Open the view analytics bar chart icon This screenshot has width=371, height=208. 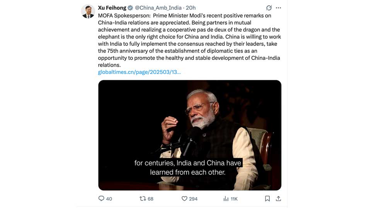[x=226, y=198]
